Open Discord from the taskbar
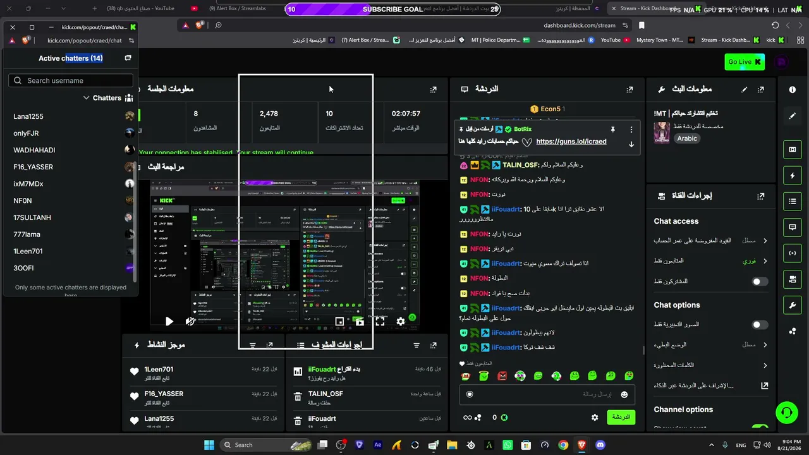The width and height of the screenshot is (809, 455). [600, 445]
